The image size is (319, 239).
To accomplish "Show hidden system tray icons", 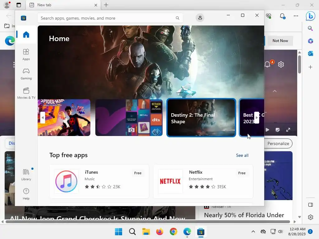I will coord(253,232).
